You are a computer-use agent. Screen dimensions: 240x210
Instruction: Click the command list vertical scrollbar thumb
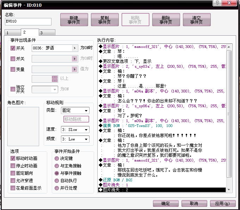(229, 114)
